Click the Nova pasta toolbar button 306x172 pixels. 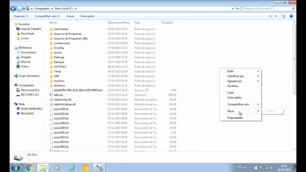click(x=87, y=16)
